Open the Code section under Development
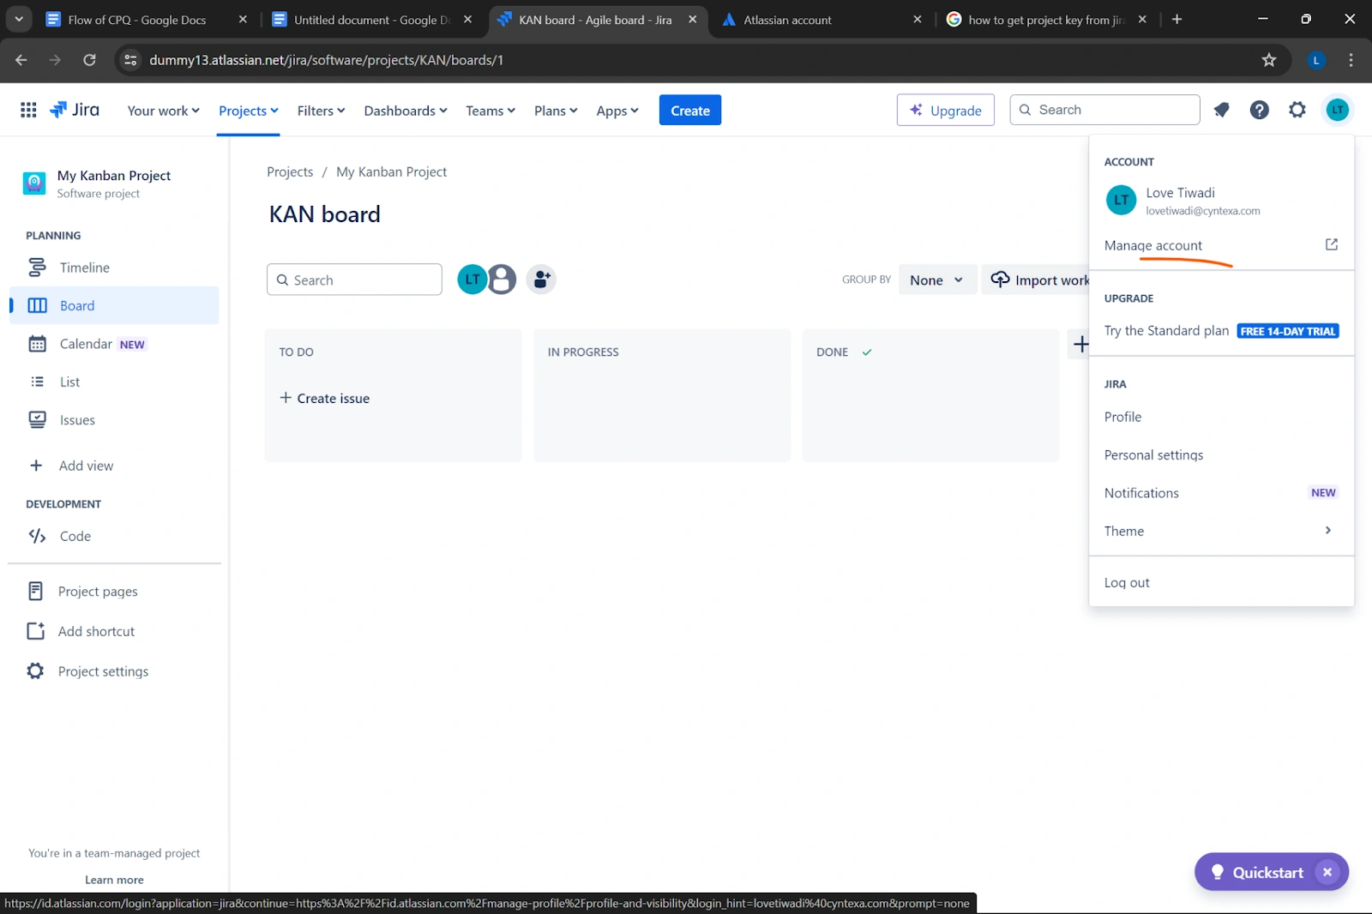Image resolution: width=1372 pixels, height=914 pixels. (74, 536)
